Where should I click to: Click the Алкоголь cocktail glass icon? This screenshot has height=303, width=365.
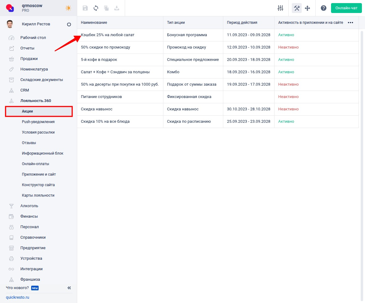tap(11, 206)
